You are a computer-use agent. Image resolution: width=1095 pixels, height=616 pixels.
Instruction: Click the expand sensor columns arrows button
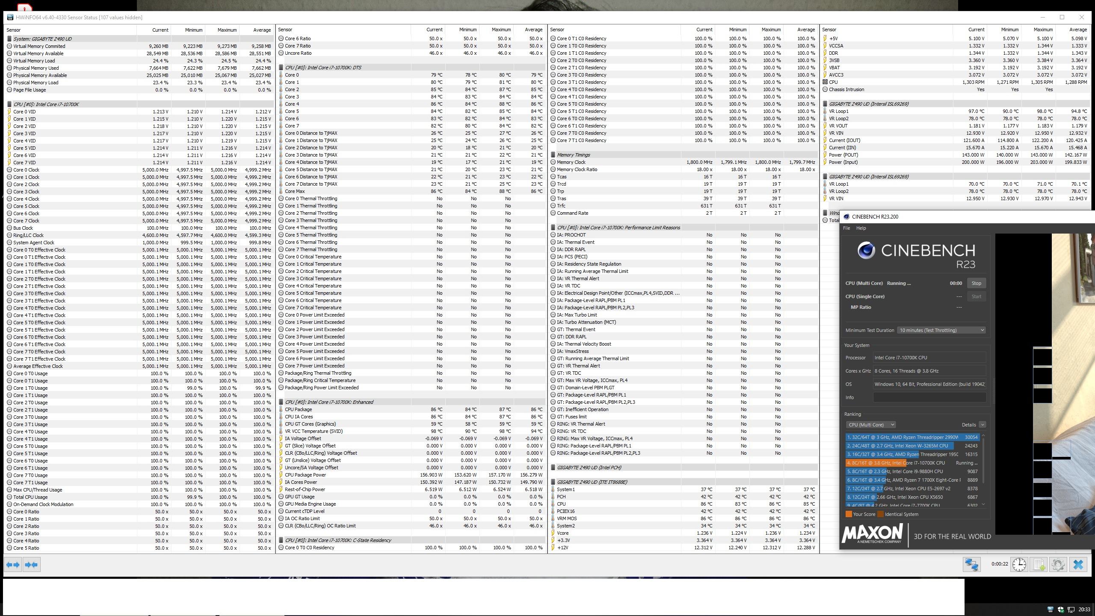pos(13,565)
